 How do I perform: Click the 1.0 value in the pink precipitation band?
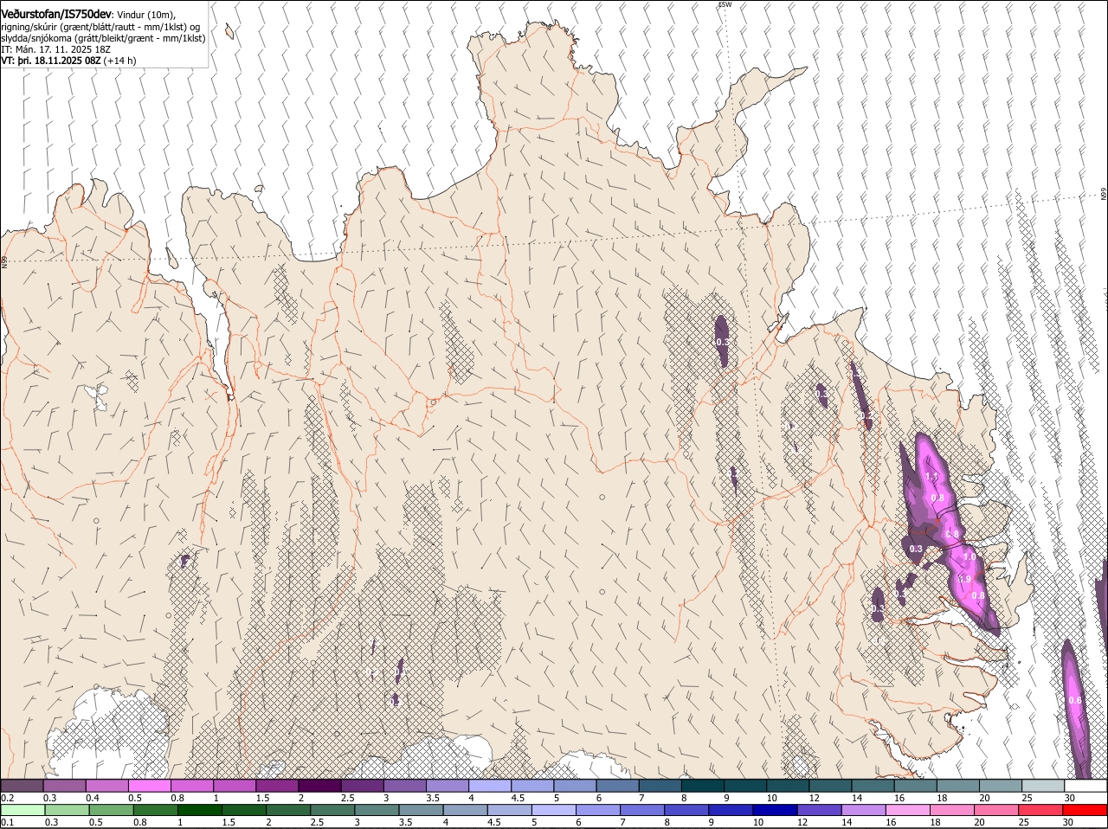pos(969,557)
